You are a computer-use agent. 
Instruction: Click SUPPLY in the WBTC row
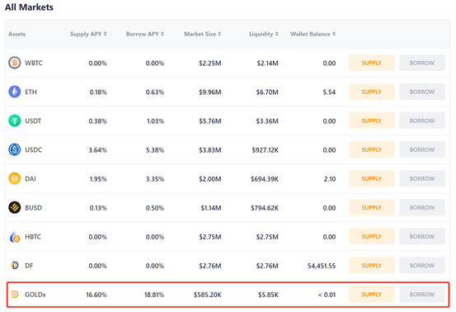point(371,63)
